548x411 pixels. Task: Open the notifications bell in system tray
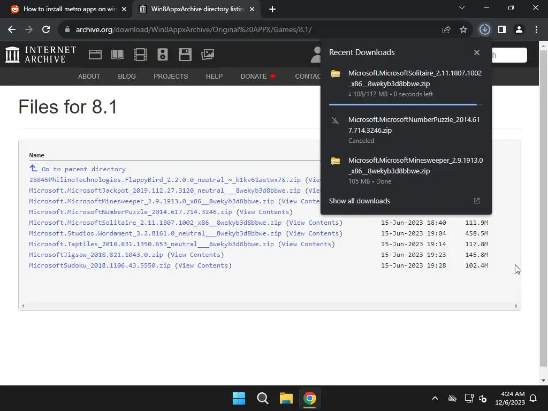(534, 398)
